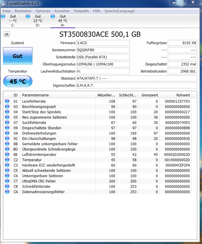
Task: Click raw value 00002D2D002D
Action: (x=177, y=154)
